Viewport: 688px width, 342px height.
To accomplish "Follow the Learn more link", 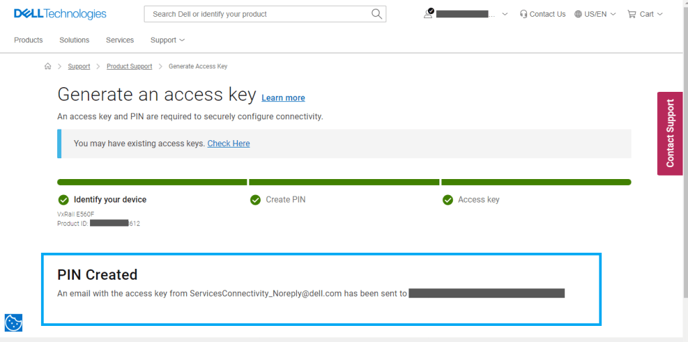I will click(x=283, y=98).
